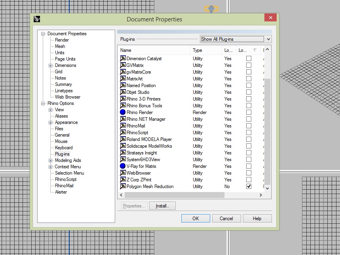
Task: Collapse the Rhino Options tree node
Action: point(43,103)
